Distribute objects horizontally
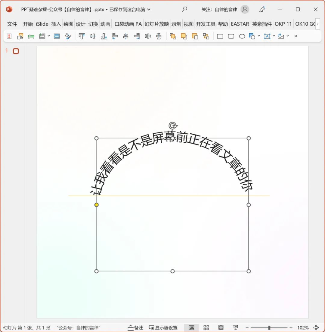 pyautogui.click(x=148, y=36)
